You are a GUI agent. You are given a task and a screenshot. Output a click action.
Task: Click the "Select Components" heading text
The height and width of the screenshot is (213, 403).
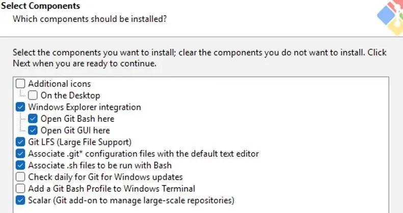click(40, 7)
